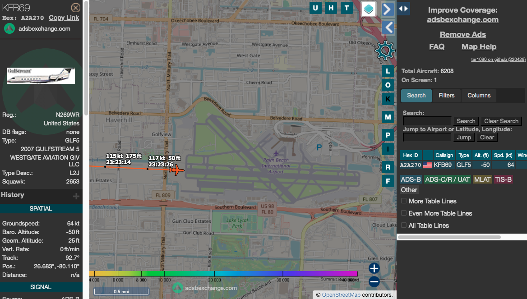Toggle sidebar with double-arrow button

pos(403,9)
